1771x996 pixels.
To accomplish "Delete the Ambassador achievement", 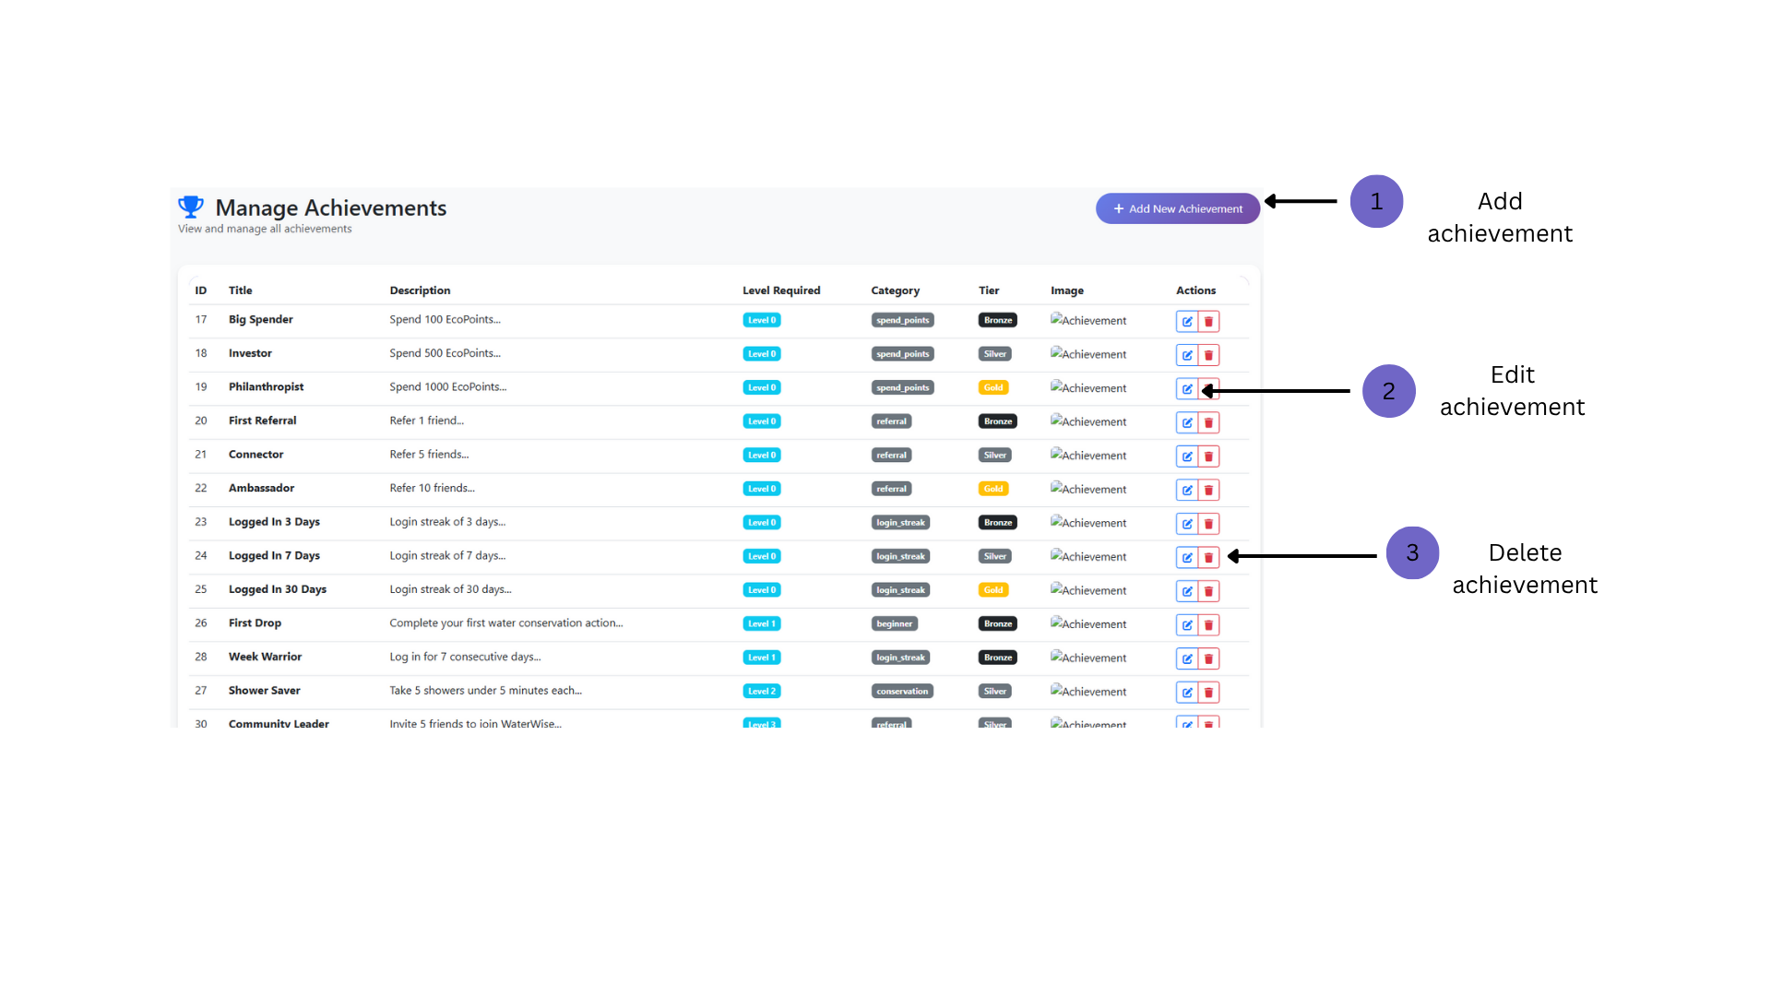I will (1208, 490).
